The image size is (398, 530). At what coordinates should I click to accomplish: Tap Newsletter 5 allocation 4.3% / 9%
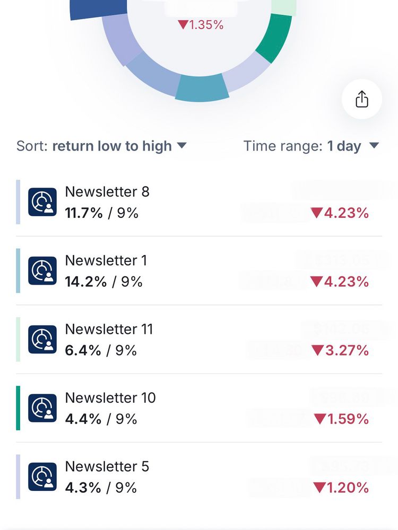click(101, 488)
